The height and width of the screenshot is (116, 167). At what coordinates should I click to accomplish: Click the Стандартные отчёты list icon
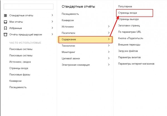click(x=6, y=16)
